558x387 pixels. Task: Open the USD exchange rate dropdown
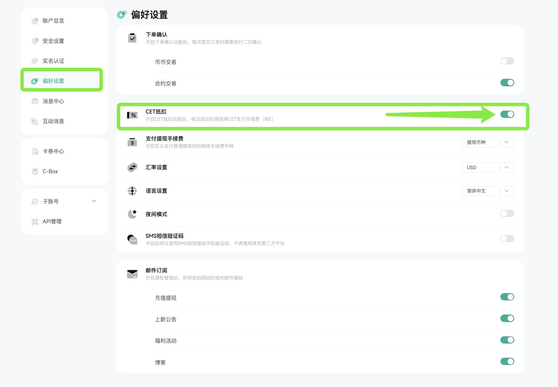[488, 167]
